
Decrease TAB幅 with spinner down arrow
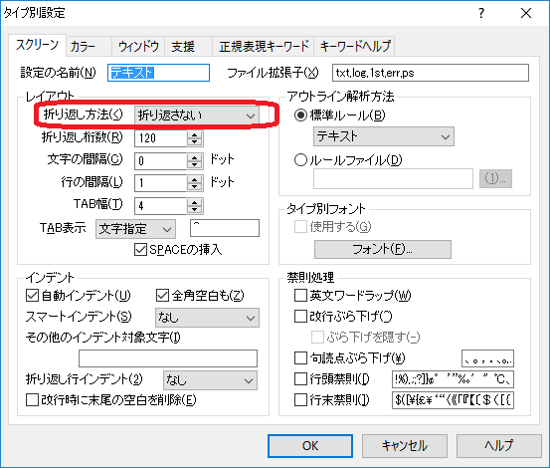click(194, 210)
